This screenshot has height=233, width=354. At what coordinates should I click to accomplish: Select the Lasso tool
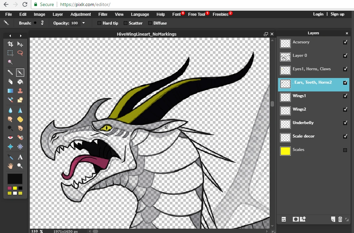pyautogui.click(x=20, y=53)
